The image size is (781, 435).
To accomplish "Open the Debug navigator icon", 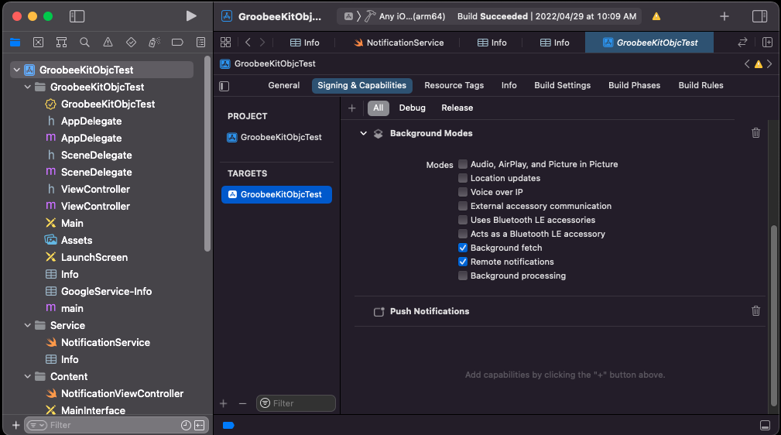I will 154,43.
